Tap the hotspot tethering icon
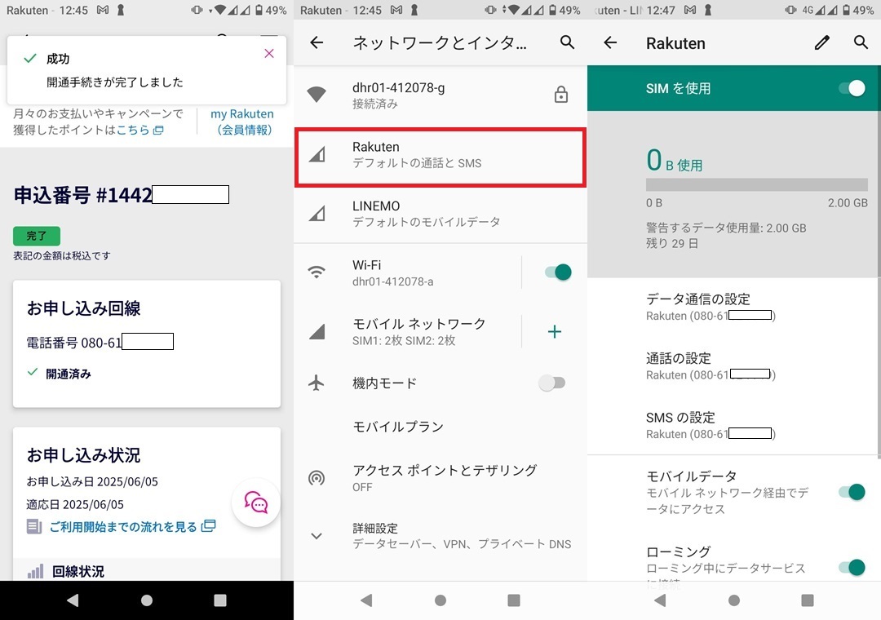 click(x=317, y=478)
